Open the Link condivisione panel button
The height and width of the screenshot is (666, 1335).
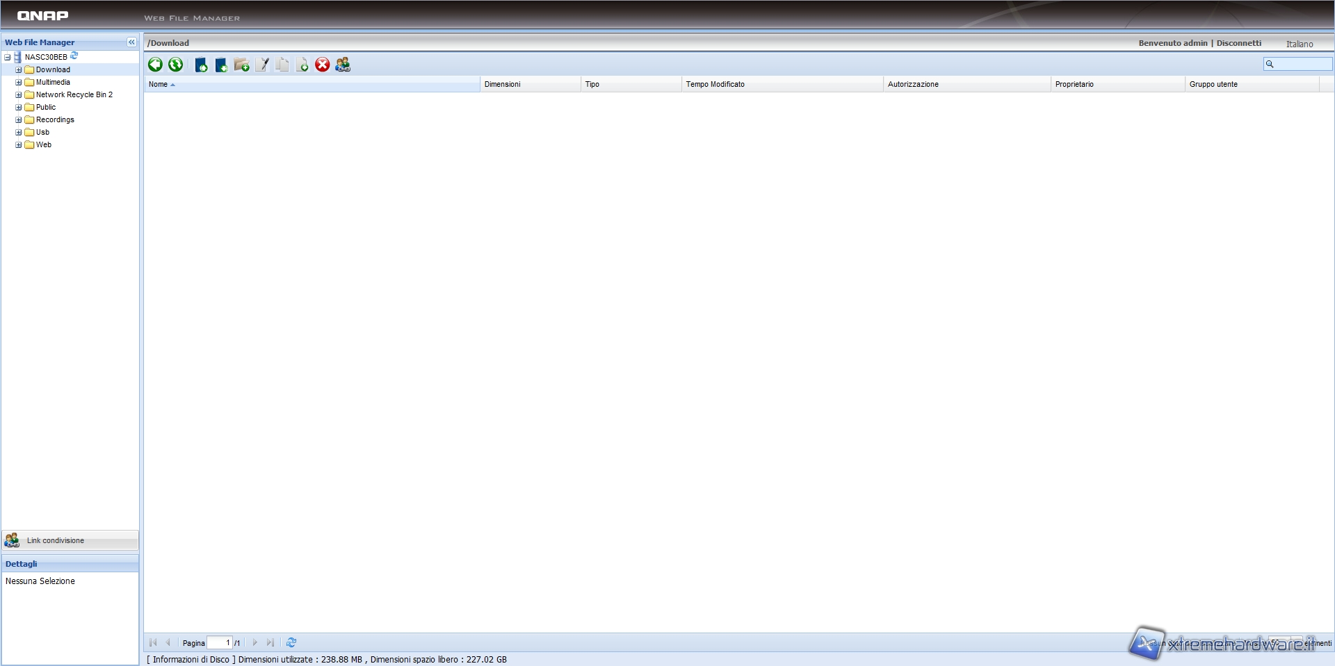(56, 540)
